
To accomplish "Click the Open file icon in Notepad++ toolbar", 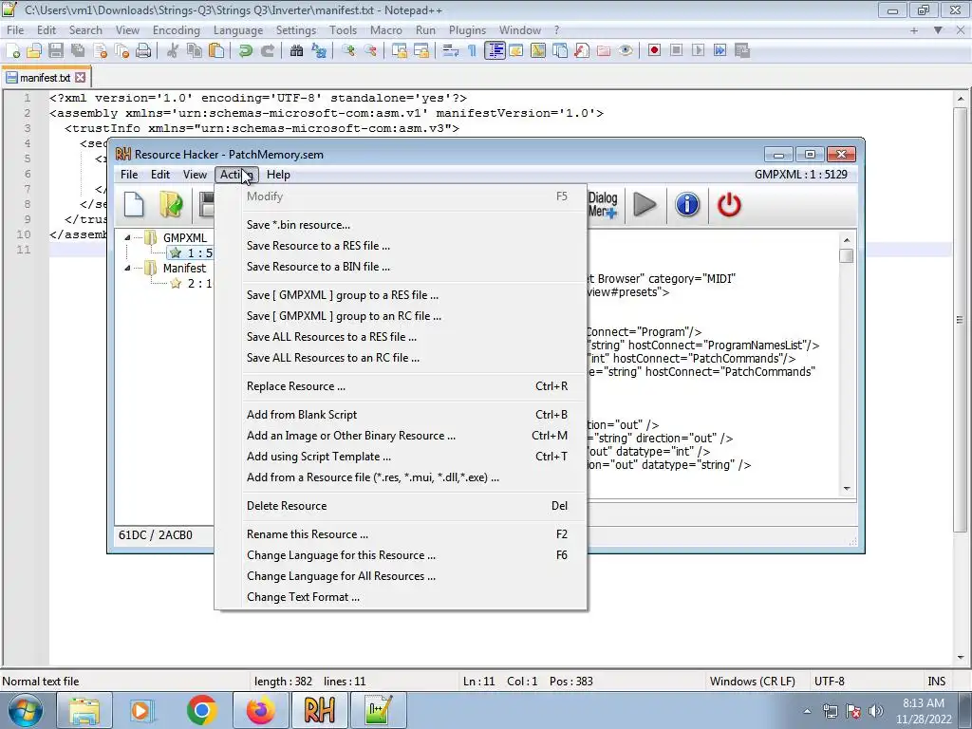I will tap(34, 51).
